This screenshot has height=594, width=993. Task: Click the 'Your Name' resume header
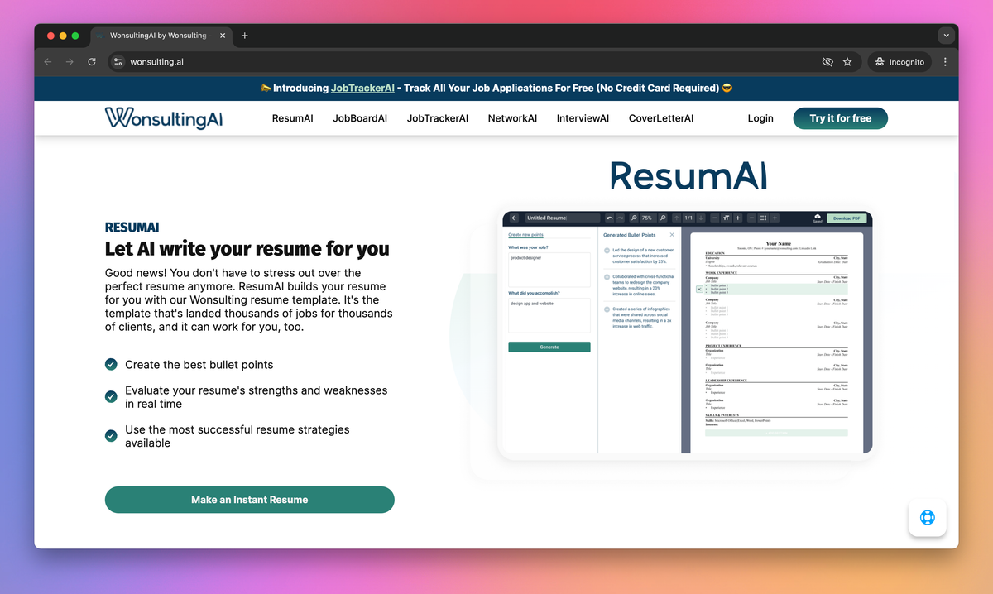(x=779, y=243)
